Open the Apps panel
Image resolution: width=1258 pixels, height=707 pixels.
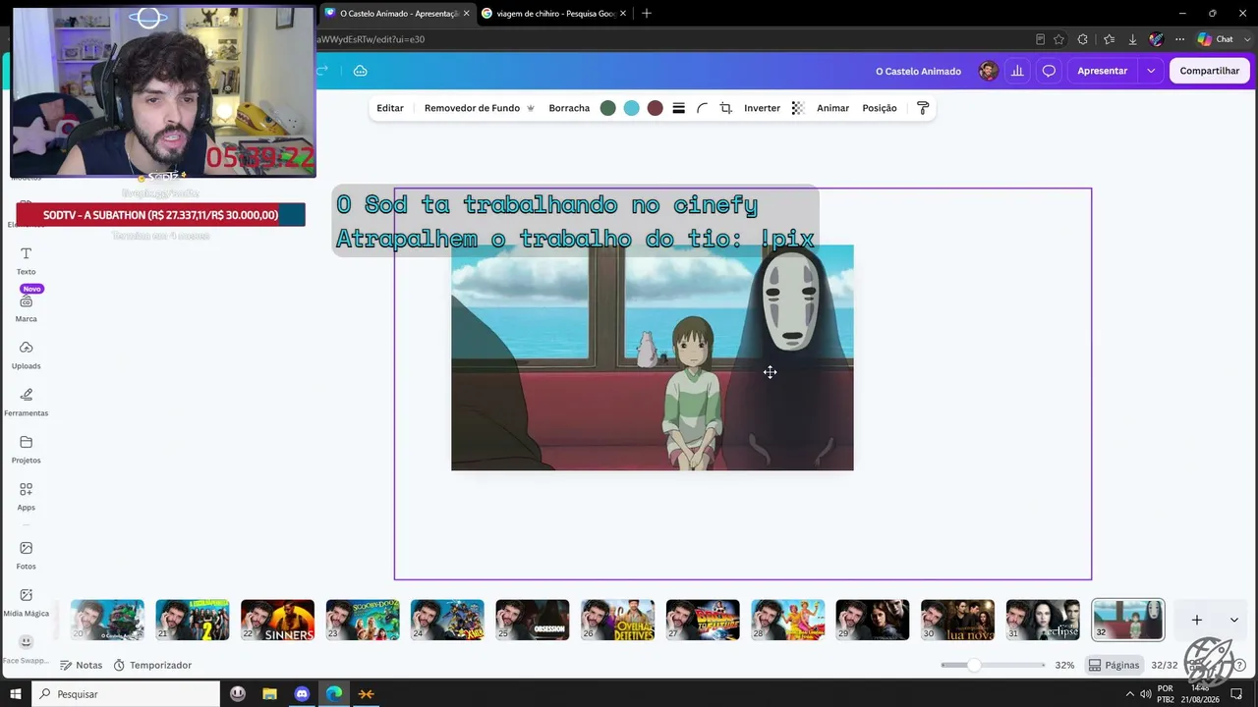pos(26,496)
